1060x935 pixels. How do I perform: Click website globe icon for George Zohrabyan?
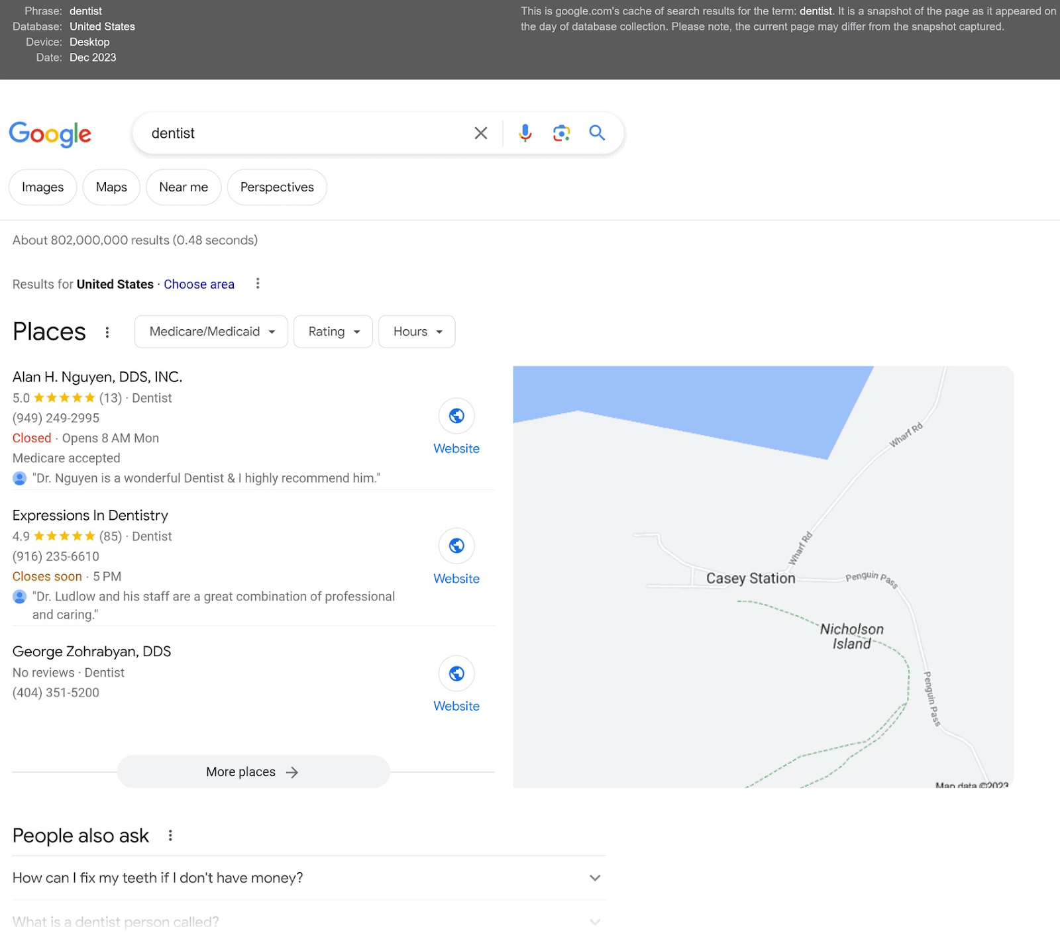click(456, 673)
